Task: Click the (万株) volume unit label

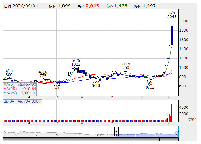Action: click(192, 119)
